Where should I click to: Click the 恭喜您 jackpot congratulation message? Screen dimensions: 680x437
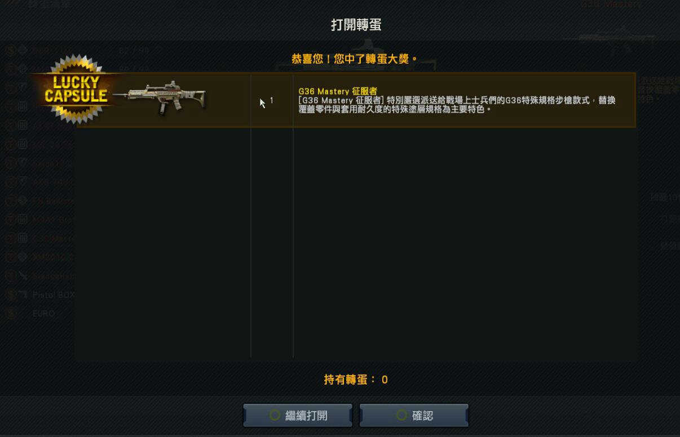(355, 59)
